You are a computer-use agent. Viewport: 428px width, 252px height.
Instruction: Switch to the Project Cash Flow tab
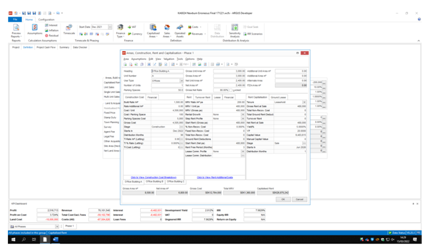(x=46, y=47)
